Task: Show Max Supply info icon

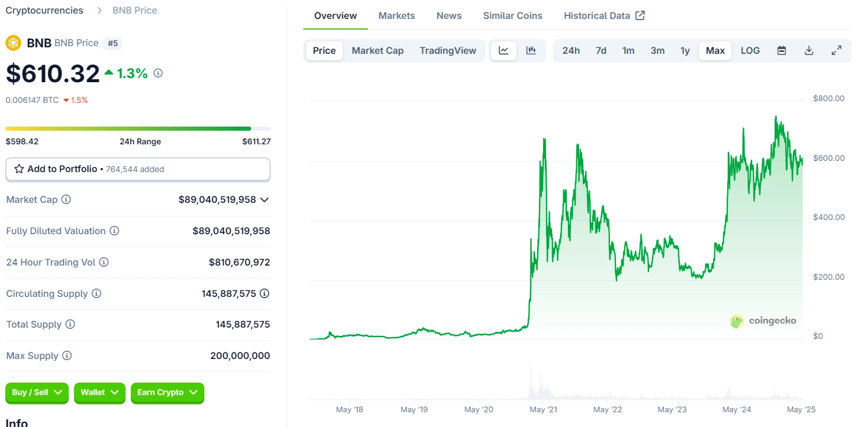Action: pyautogui.click(x=67, y=355)
